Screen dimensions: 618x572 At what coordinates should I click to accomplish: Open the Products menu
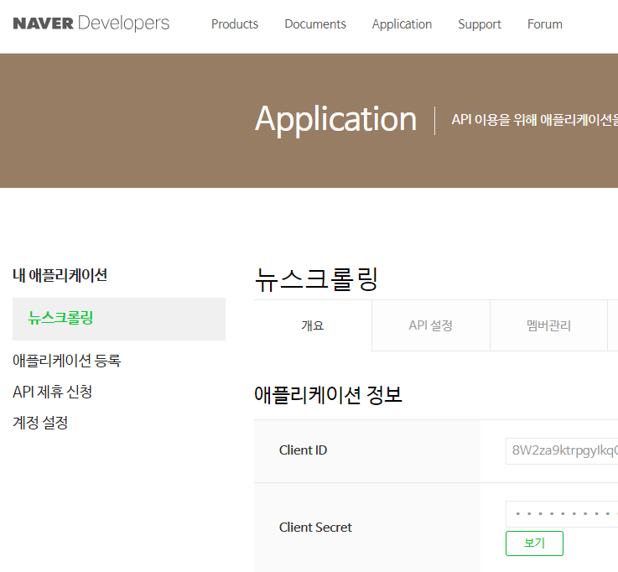[x=235, y=24]
